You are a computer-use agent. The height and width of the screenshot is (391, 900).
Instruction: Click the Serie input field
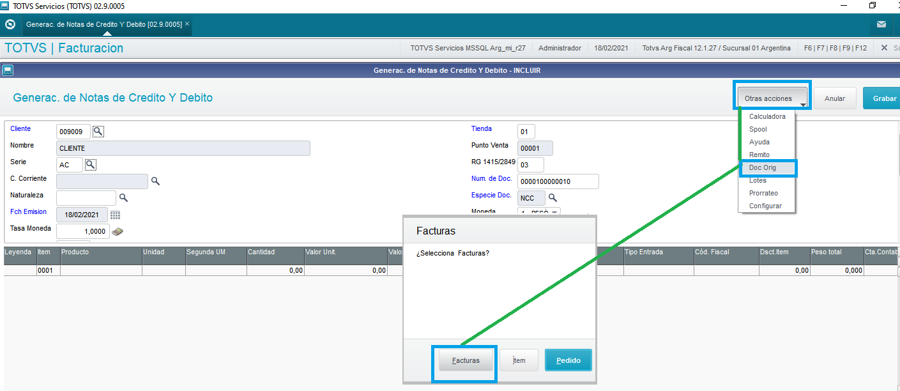[70, 165]
